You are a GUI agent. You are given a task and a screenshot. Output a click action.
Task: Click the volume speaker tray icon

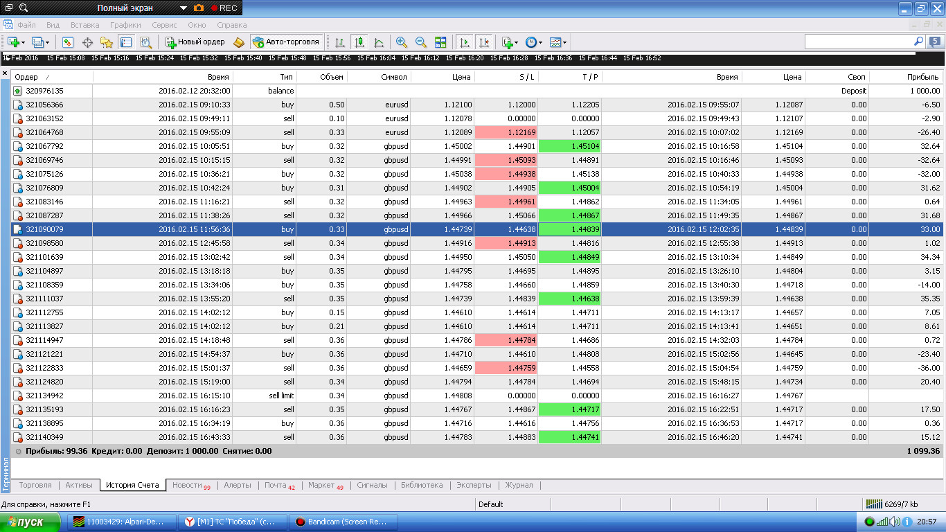[x=894, y=522]
